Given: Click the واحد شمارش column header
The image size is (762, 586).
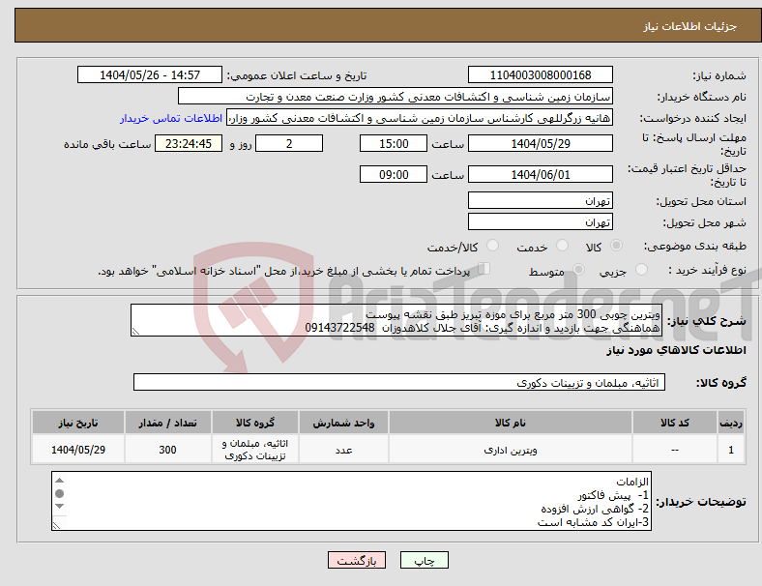Looking at the screenshot, I should click(x=343, y=423).
